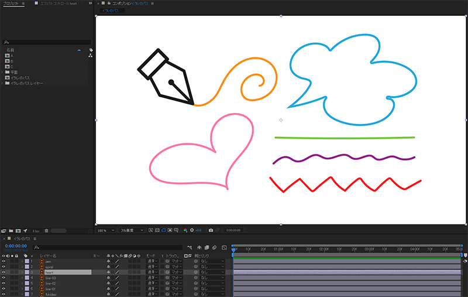Toggle the eye icon for layer line-03
Image resolution: width=468 pixels, height=297 pixels.
4,278
